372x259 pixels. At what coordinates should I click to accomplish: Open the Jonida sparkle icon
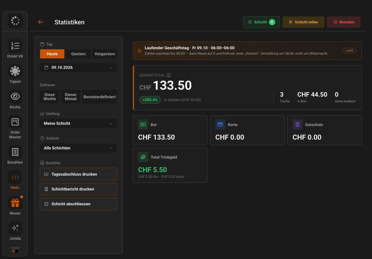15,228
